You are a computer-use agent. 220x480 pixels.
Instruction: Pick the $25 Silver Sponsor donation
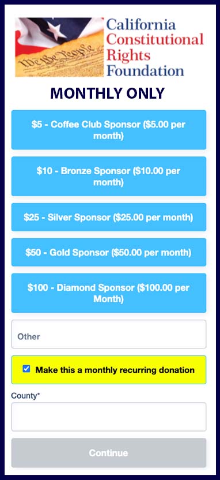pos(109,217)
